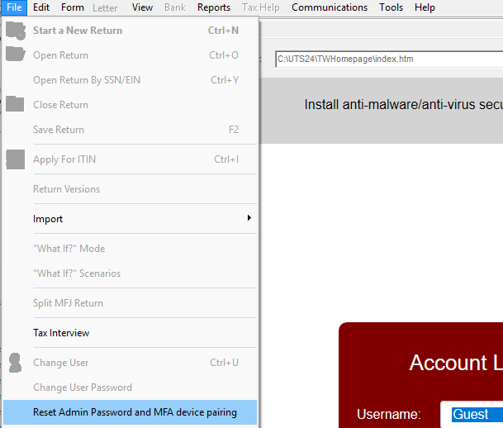Open the Form menu

(x=73, y=7)
